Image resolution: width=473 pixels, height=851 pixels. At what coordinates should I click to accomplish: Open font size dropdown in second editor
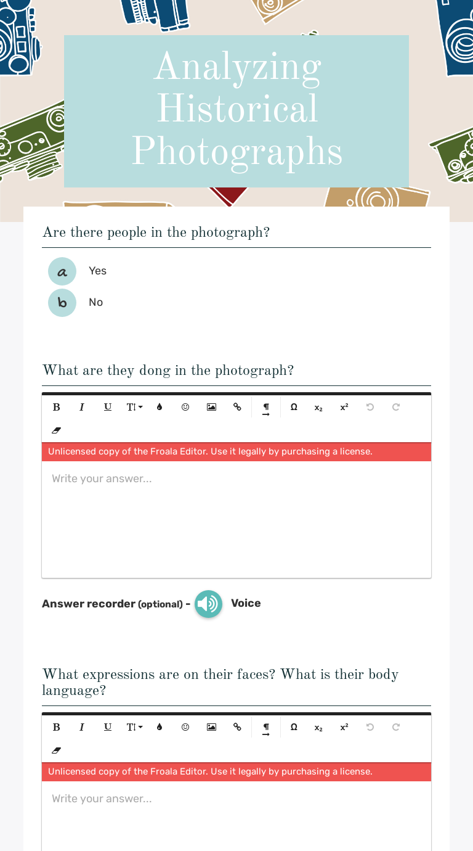coord(134,727)
